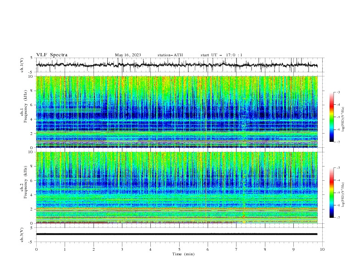The image size is (363, 280).
Task: Click the ch.1 "Frequency (kHz)" axis label
Action: [25, 107]
